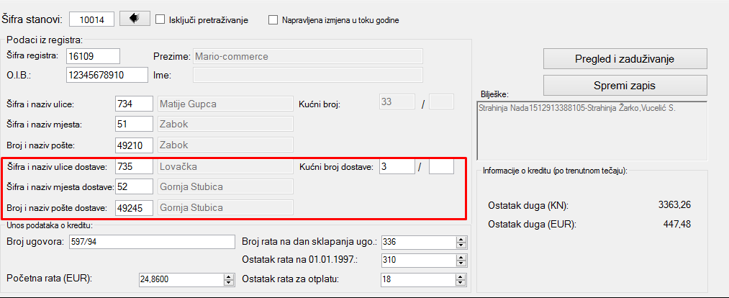Increase Broj rata na dan sklapanja value
Screen dimensions: 729x298
[461, 238]
